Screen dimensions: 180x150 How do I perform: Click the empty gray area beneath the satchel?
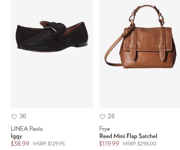(139, 89)
